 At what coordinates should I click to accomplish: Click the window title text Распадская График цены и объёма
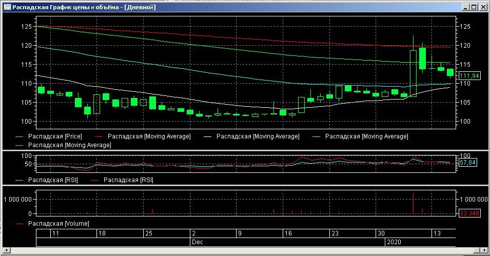click(x=66, y=7)
